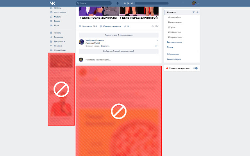Open the news filter funnel icon
This screenshot has height=156, width=250.
click(193, 12)
